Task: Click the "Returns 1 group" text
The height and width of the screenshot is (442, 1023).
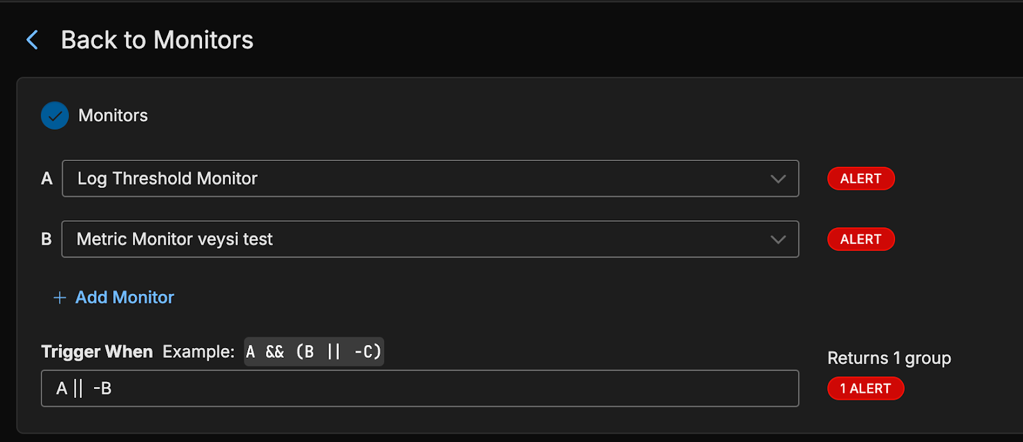Action: click(889, 358)
